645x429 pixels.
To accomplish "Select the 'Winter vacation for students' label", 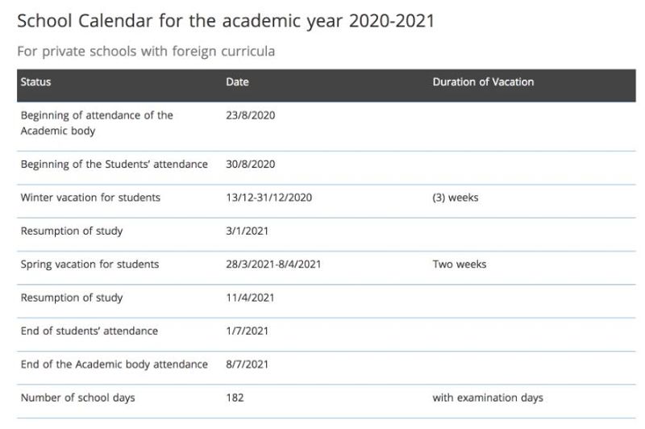I will pyautogui.click(x=90, y=198).
